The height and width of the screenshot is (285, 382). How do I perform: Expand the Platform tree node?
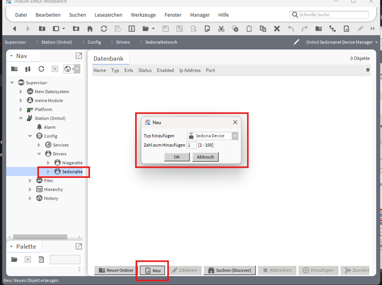click(x=21, y=110)
